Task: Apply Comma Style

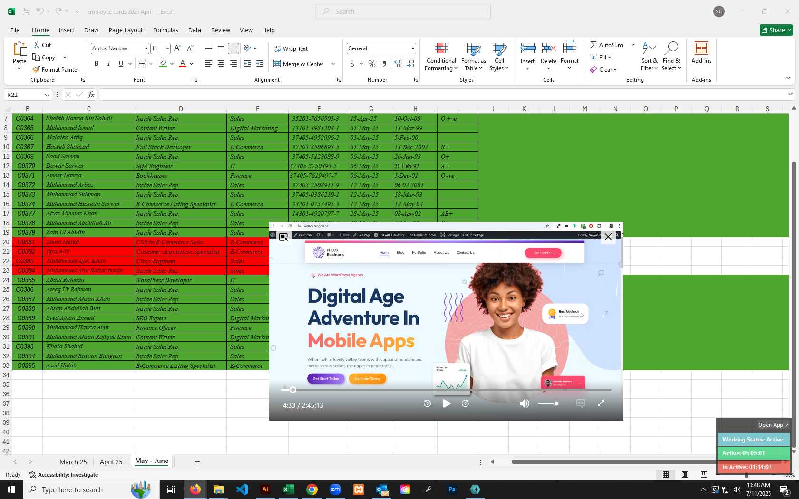Action: 384,64
